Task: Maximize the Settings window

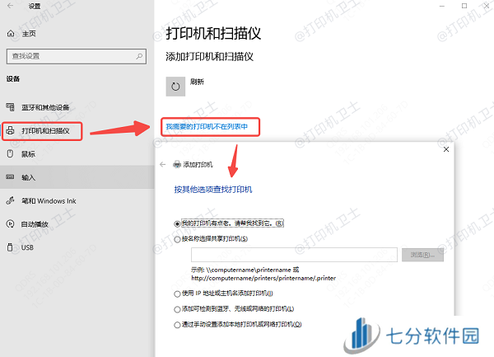Action: (x=464, y=6)
